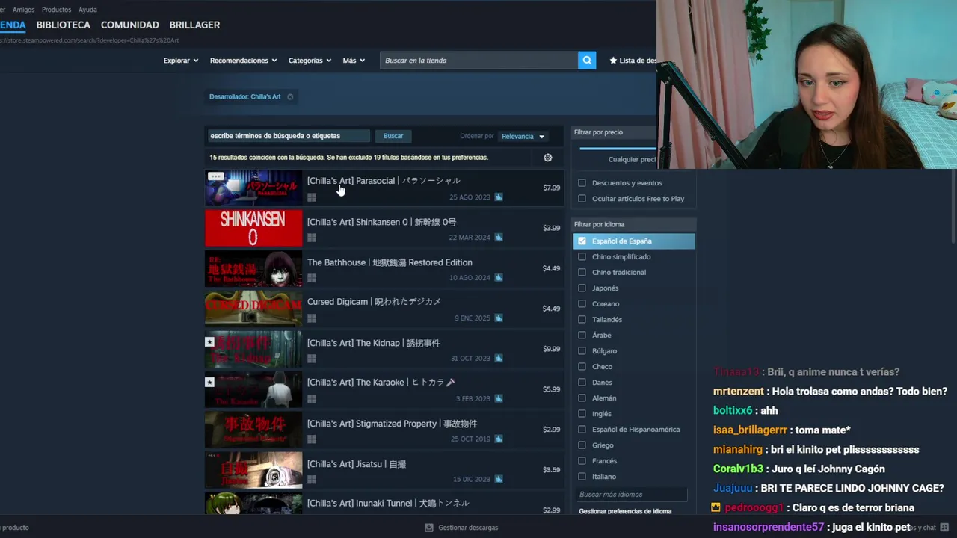Click Windows icon under The Karaoke listing
The height and width of the screenshot is (538, 957).
click(312, 399)
